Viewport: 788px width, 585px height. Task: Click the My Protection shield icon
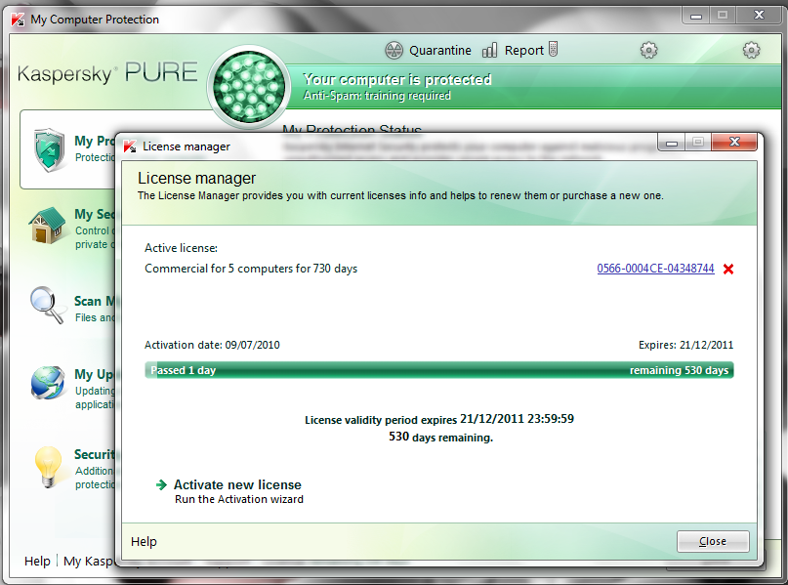[49, 149]
